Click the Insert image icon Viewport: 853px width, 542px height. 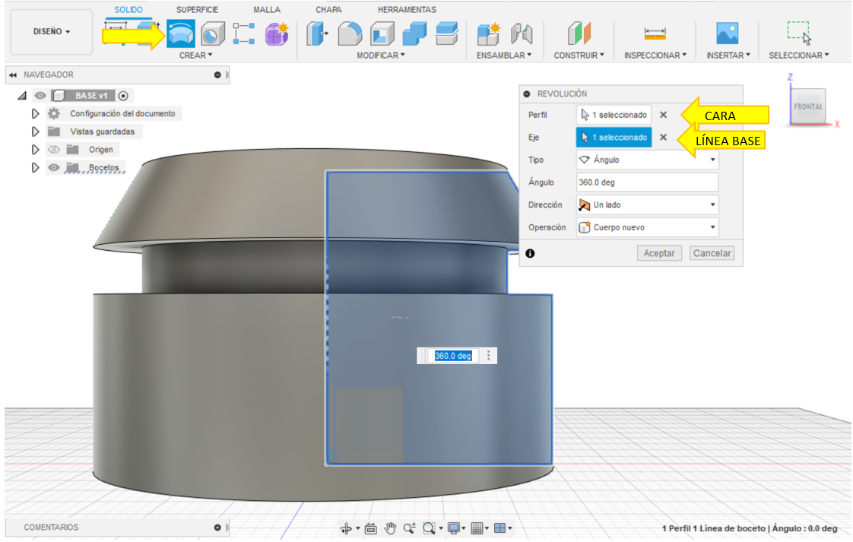coord(728,33)
